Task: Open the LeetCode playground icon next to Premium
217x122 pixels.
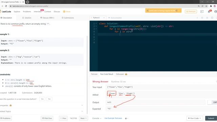Action: [x=202, y=12]
